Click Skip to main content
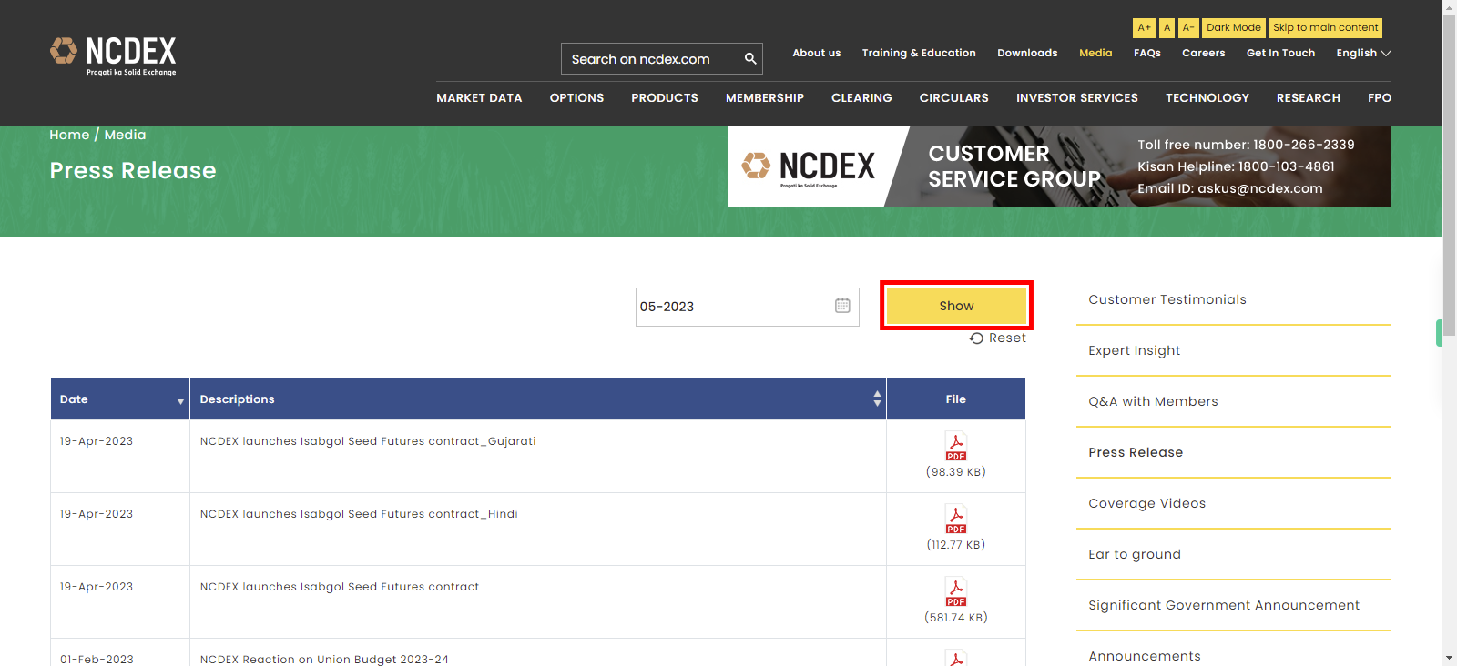The height and width of the screenshot is (666, 1457). coord(1325,28)
